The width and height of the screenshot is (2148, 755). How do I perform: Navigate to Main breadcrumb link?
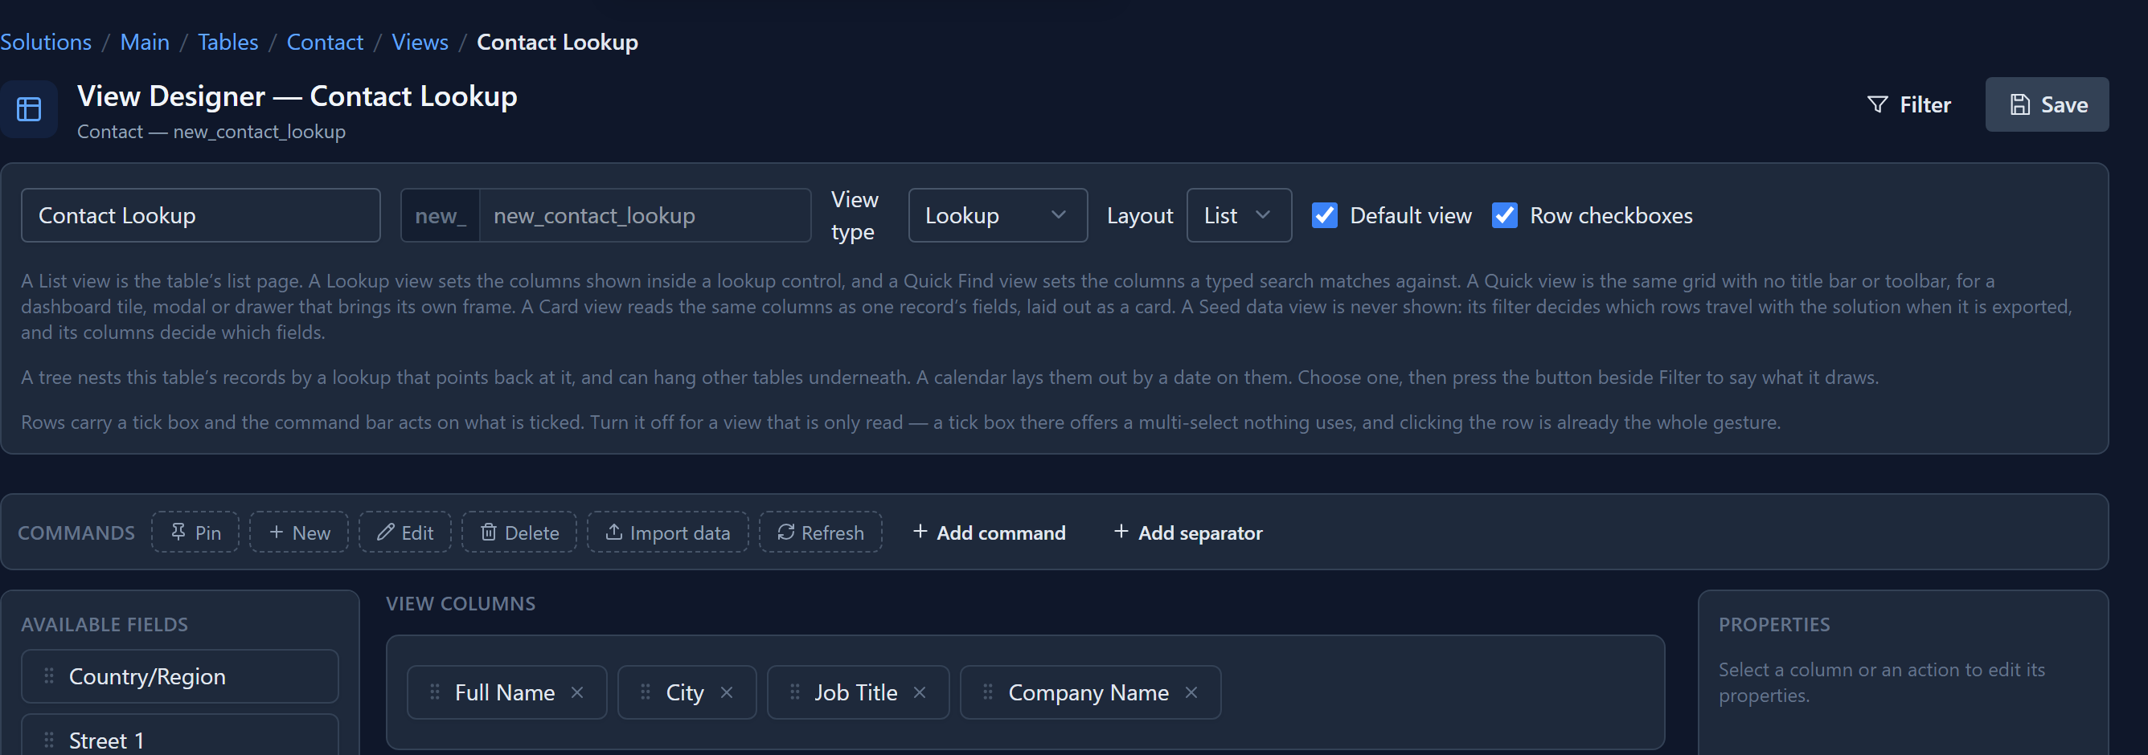[145, 42]
